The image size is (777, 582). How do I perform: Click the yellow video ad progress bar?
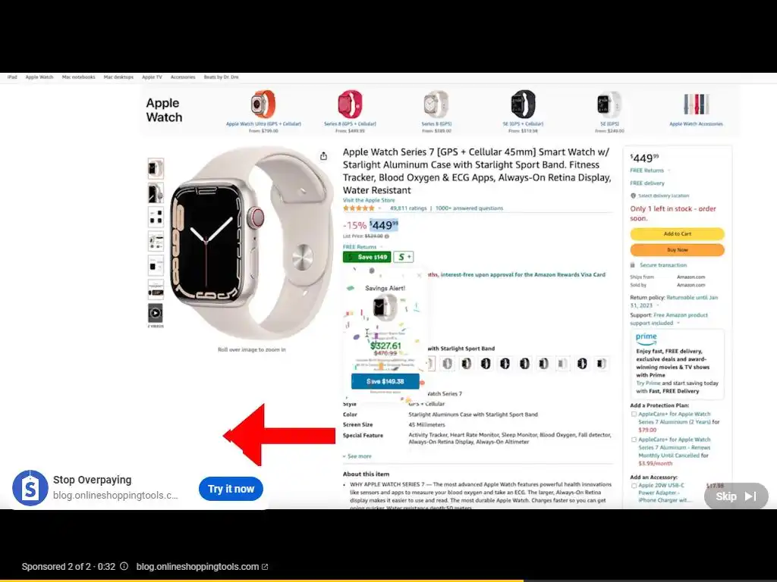pyautogui.click(x=262, y=580)
